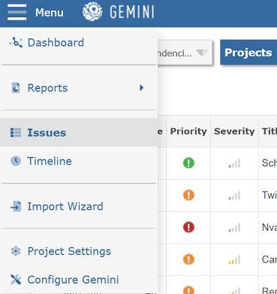Click the Timeline clock icon
277x294 pixels.
16,161
